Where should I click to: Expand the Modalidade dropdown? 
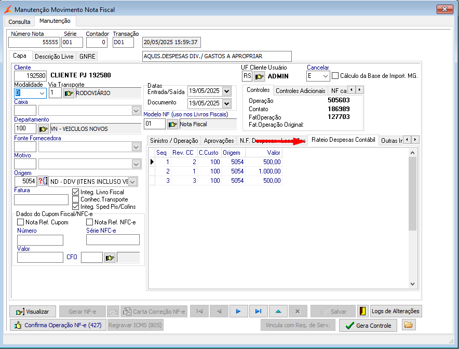point(42,93)
